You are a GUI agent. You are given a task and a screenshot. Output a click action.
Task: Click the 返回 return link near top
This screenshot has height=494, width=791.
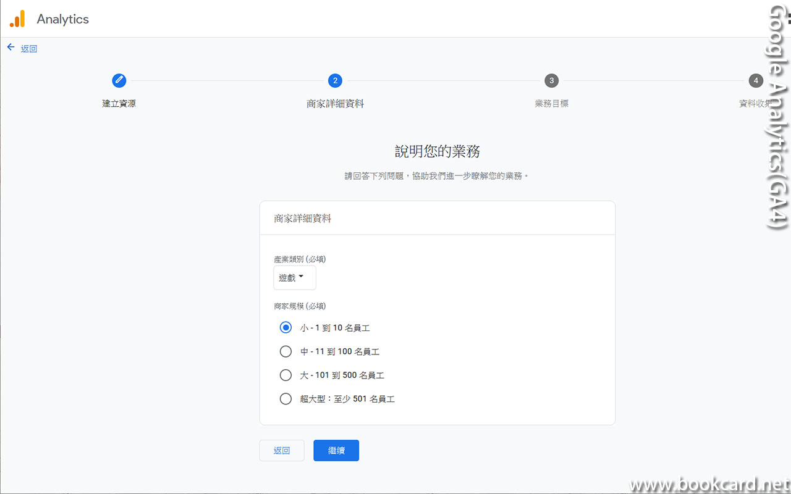click(x=30, y=48)
